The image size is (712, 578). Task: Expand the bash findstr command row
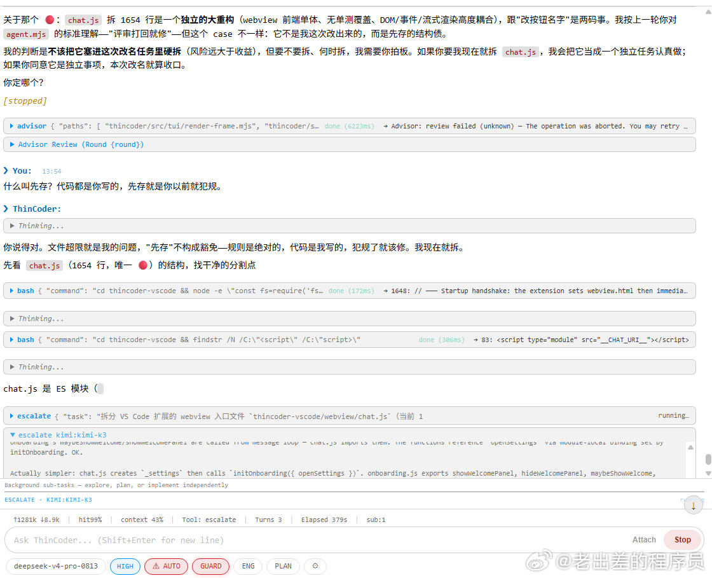coord(349,340)
